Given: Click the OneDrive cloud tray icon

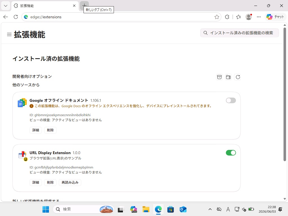Looking at the screenshot, I should tap(219, 209).
